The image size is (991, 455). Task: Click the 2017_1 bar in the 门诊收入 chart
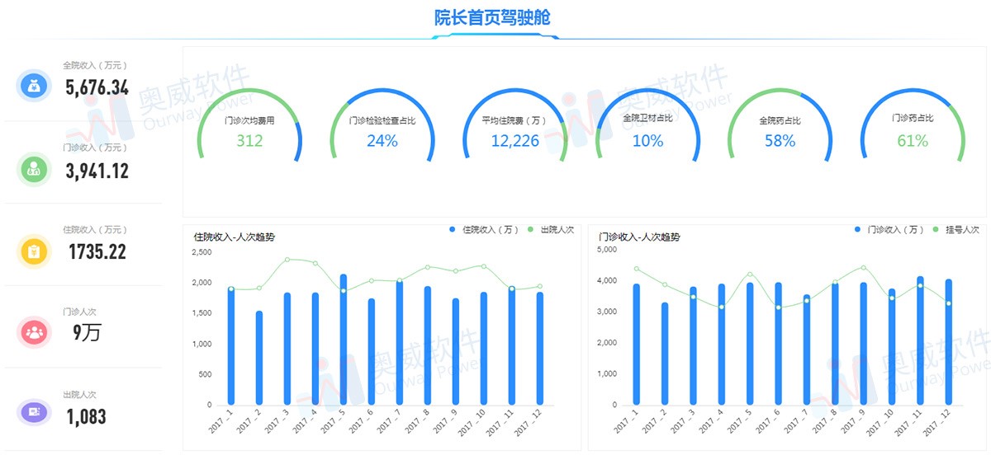pos(637,345)
